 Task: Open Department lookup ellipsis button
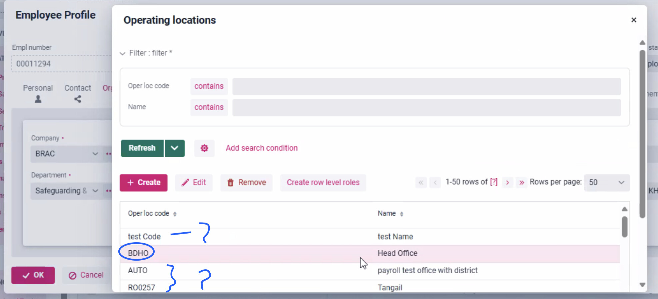click(x=108, y=191)
